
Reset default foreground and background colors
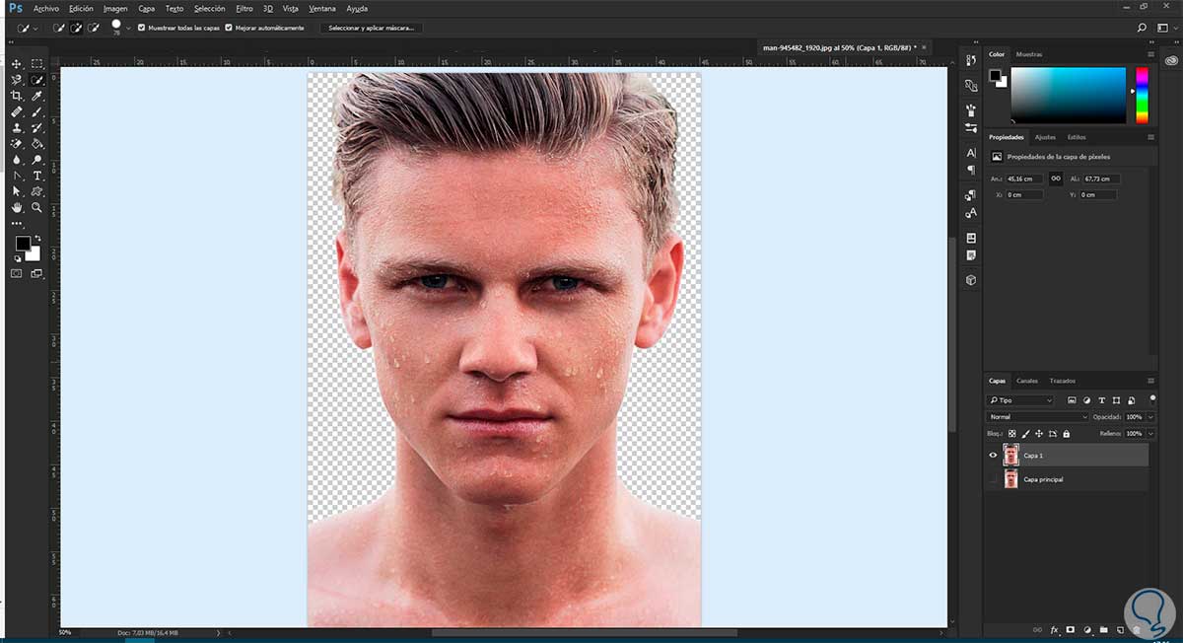click(x=17, y=257)
